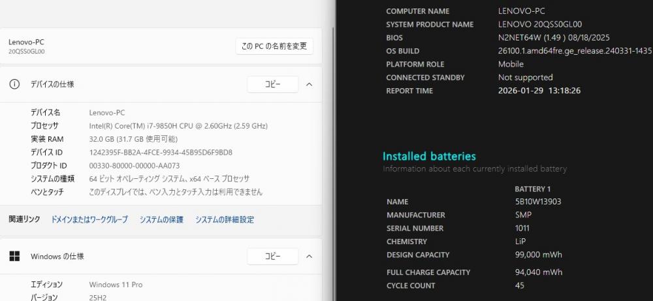Select report time 2026-01-29 13:18:26
This screenshot has width=653, height=301.
539,91
